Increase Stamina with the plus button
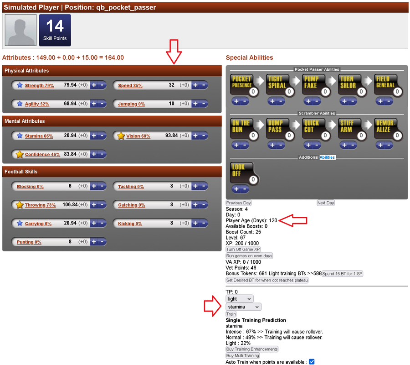 pos(94,136)
